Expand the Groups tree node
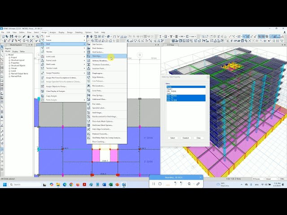 tap(9, 68)
